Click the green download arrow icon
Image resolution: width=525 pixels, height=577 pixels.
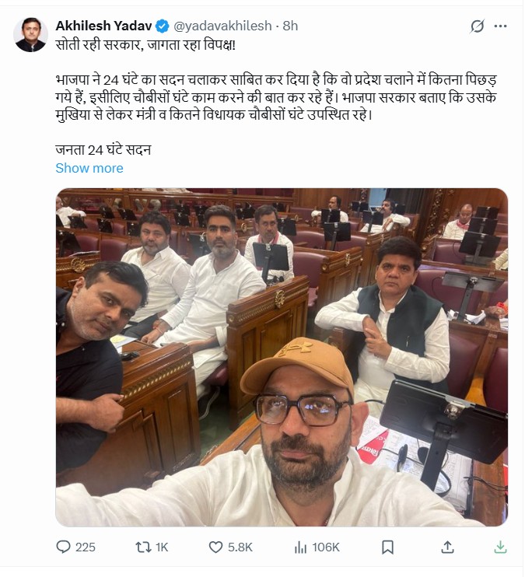(x=500, y=547)
